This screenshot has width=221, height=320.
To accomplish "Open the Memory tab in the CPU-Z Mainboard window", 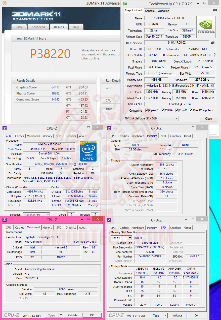I will 47,228.
